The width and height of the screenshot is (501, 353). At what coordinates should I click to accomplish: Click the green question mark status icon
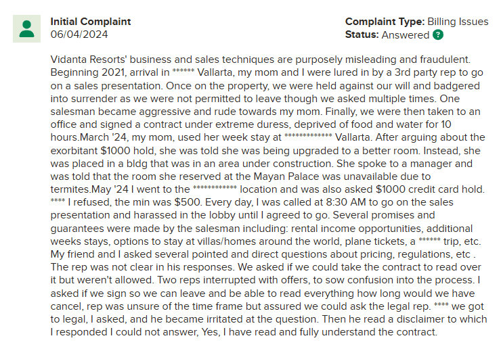tap(438, 34)
